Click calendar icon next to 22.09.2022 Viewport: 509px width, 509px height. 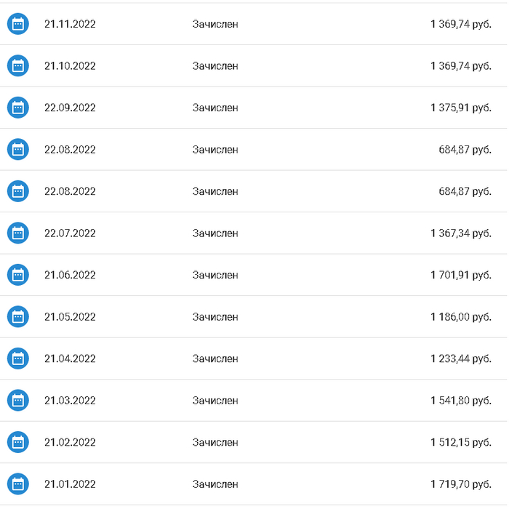pos(18,108)
